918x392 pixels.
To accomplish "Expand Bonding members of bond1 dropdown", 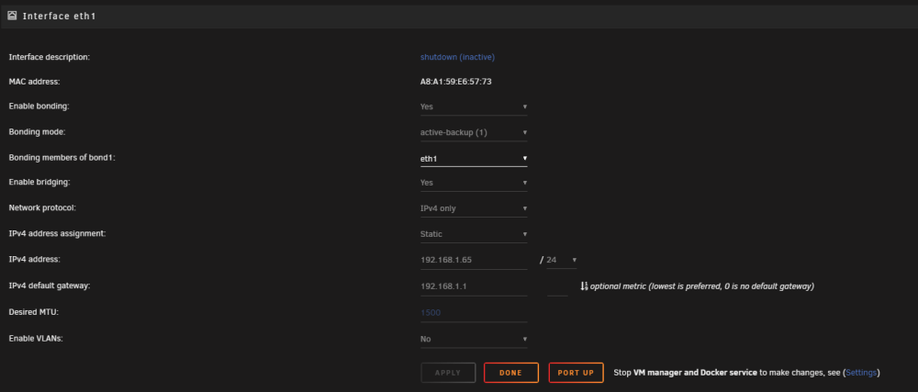I will pyautogui.click(x=474, y=158).
